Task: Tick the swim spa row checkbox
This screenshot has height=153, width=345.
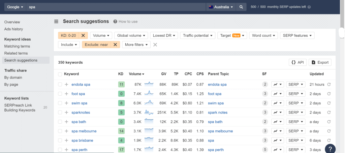Action: pyautogui.click(x=60, y=103)
